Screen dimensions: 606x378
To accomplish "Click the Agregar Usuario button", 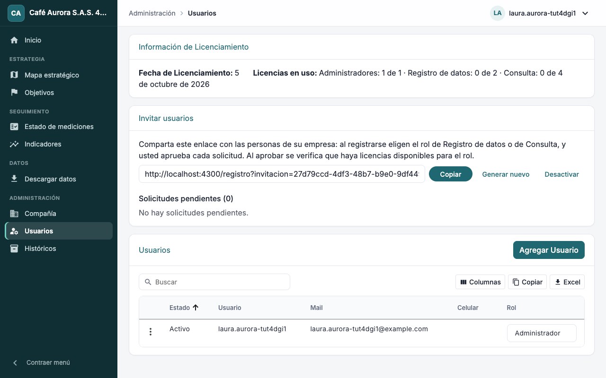I will (549, 250).
